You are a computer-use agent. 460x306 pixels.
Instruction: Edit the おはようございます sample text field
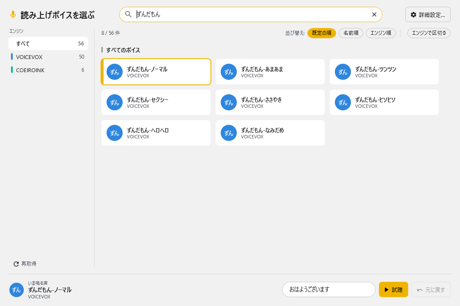[328, 289]
